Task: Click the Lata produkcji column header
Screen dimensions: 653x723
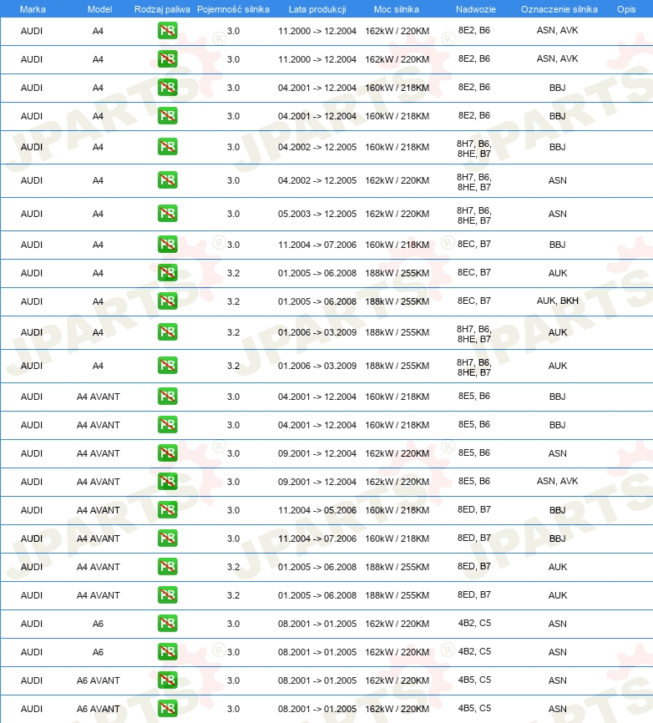Action: click(x=317, y=9)
